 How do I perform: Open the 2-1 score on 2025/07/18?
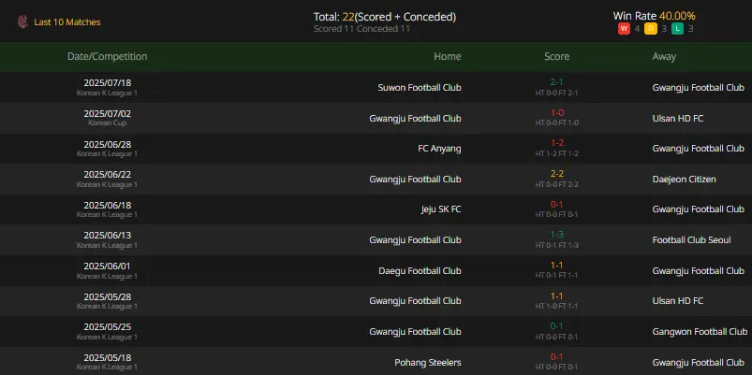pos(557,82)
